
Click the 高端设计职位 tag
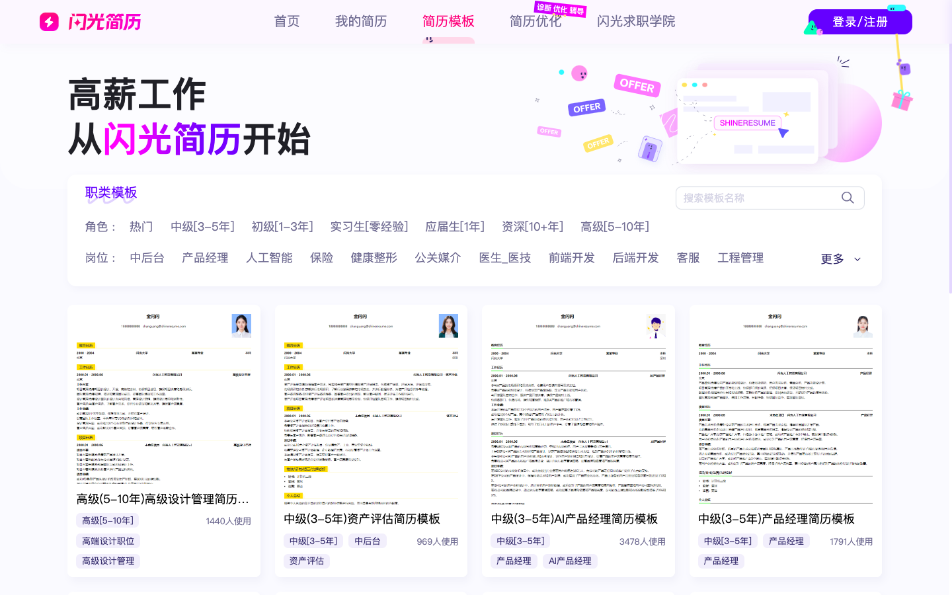click(x=108, y=541)
